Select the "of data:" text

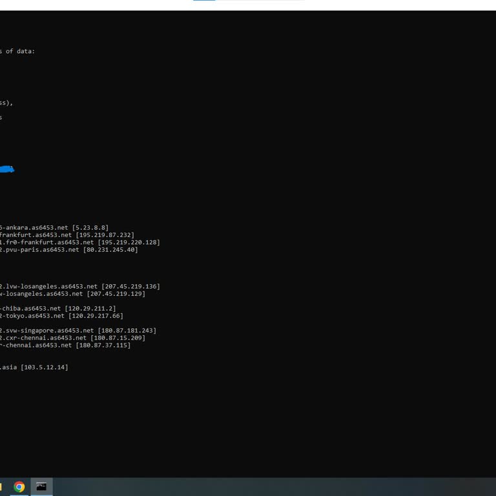pos(20,51)
